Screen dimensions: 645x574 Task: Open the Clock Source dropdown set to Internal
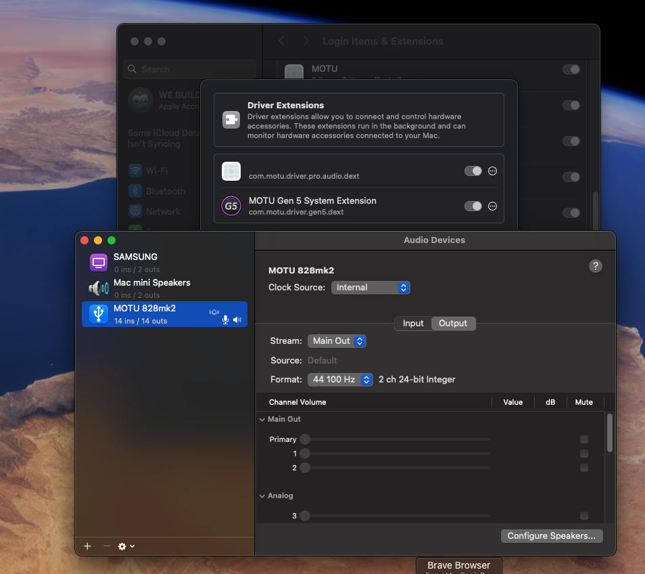click(371, 288)
